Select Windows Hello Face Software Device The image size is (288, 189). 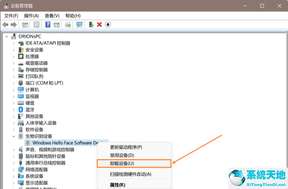67,143
